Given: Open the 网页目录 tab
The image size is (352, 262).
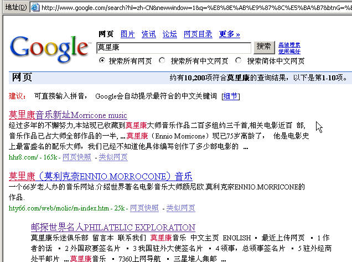Looking at the screenshot, I should [x=198, y=34].
